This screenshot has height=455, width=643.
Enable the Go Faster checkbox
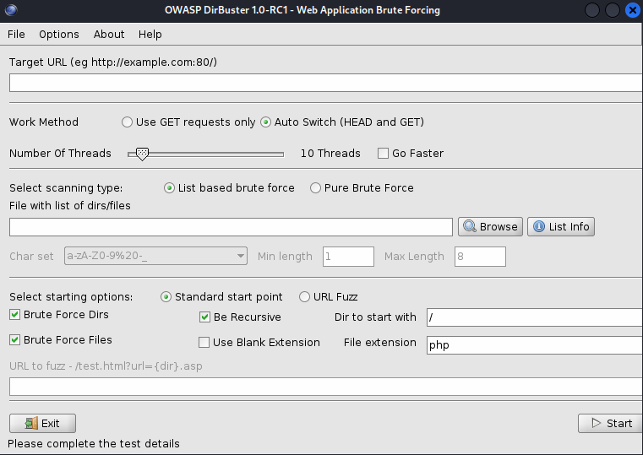click(x=383, y=154)
